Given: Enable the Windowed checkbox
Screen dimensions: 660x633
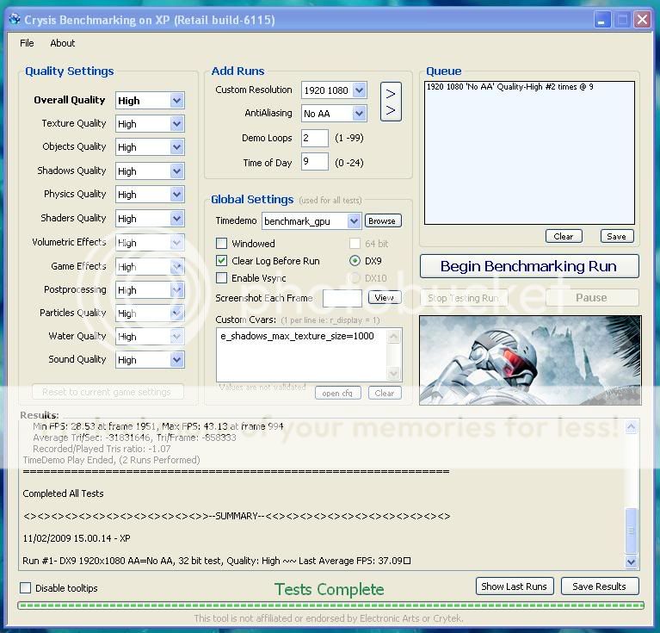Looking at the screenshot, I should point(221,244).
